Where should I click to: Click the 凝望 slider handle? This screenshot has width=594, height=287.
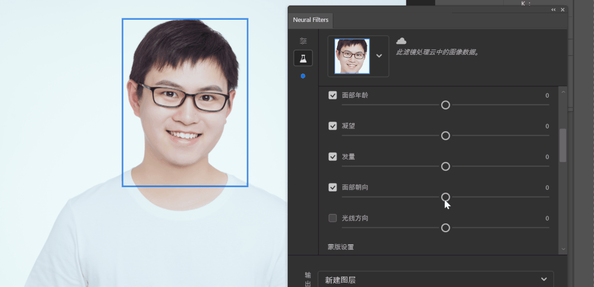tap(446, 136)
